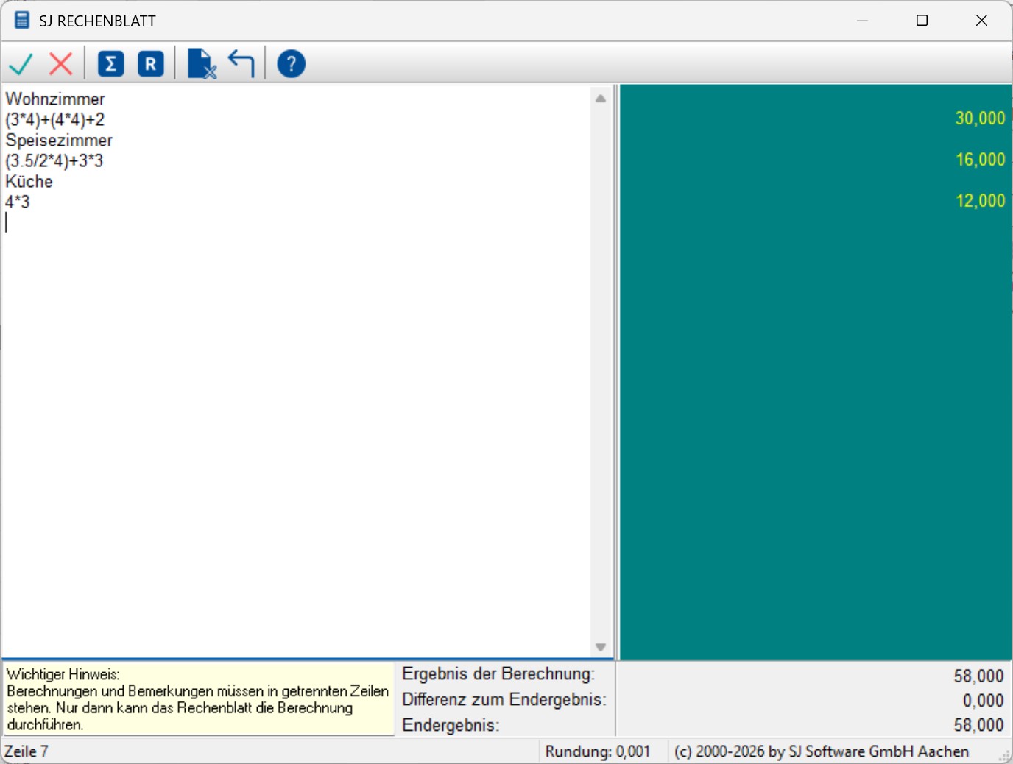Select the Wohnzimmer line

click(55, 99)
